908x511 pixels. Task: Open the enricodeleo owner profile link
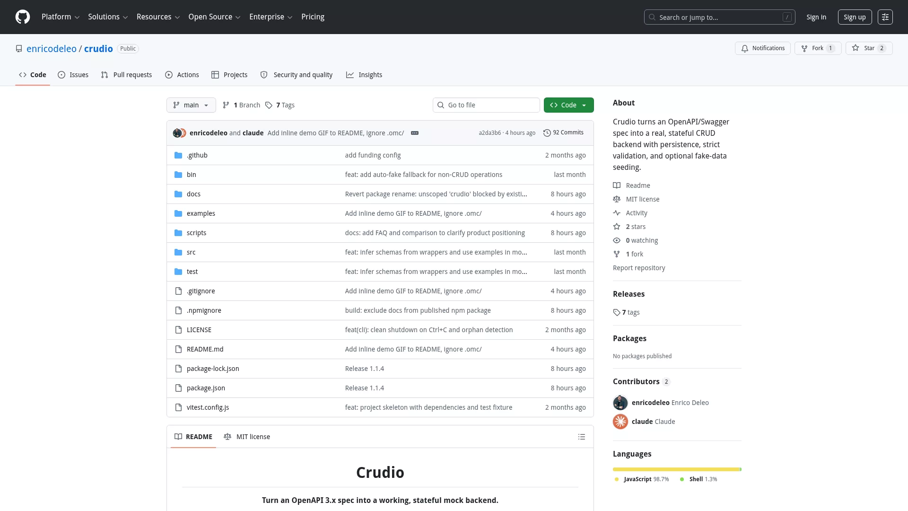pos(52,49)
